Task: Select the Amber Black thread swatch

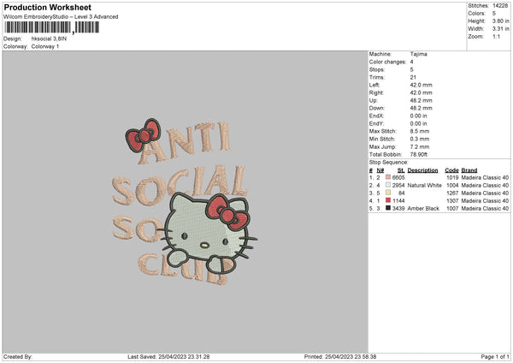Action: click(x=389, y=207)
